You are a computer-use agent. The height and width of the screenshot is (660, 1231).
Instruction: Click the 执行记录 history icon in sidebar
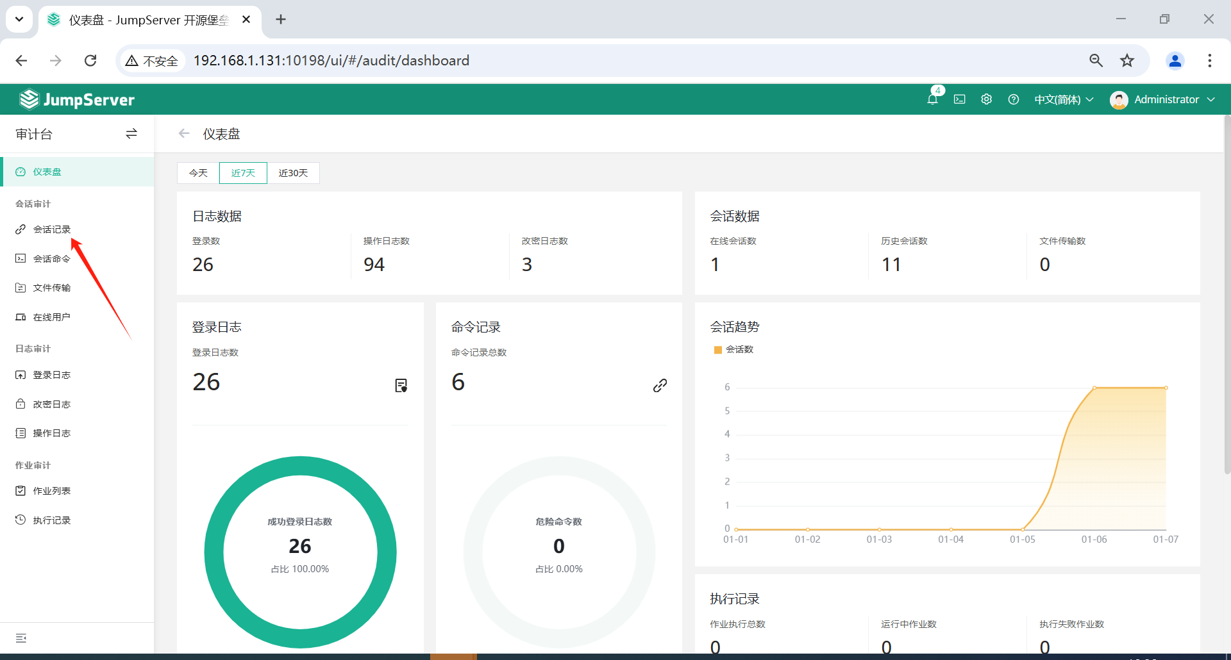[21, 520]
